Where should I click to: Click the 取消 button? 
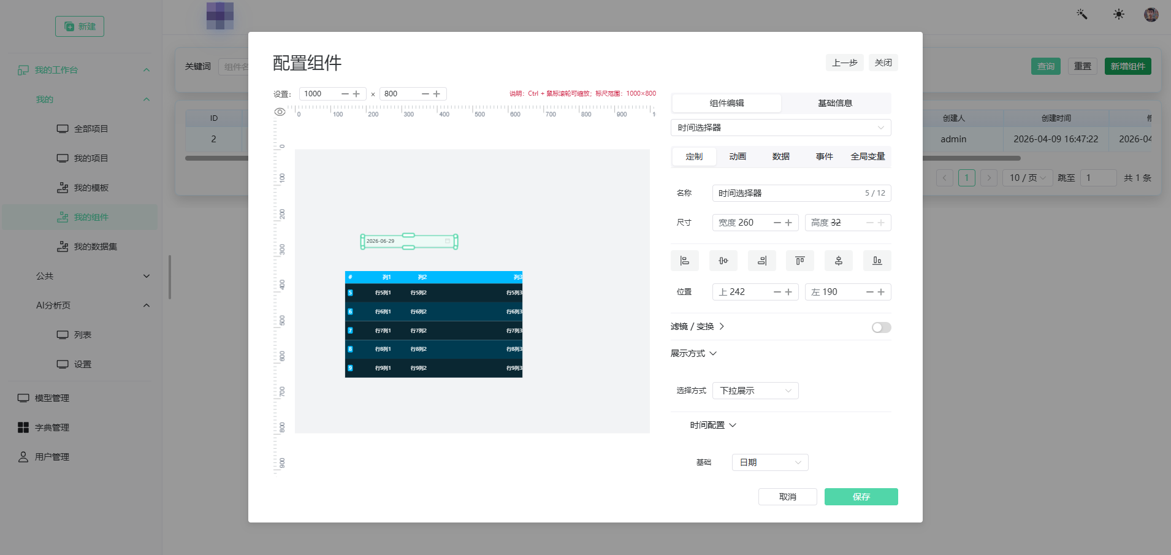click(788, 497)
